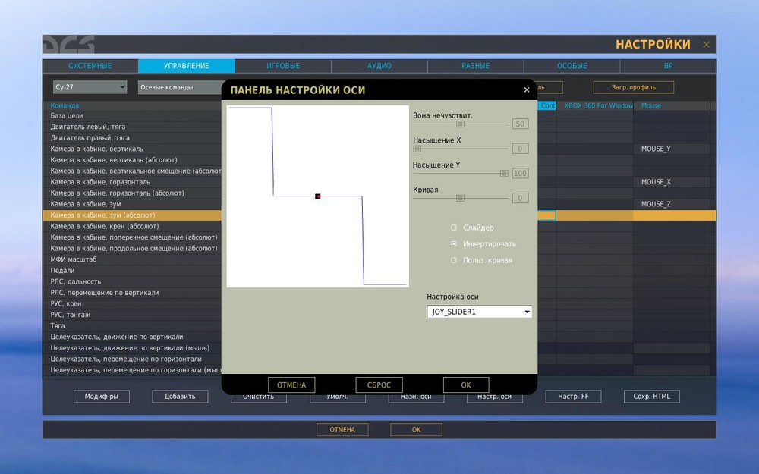Click the DCS logo in header

(x=68, y=45)
